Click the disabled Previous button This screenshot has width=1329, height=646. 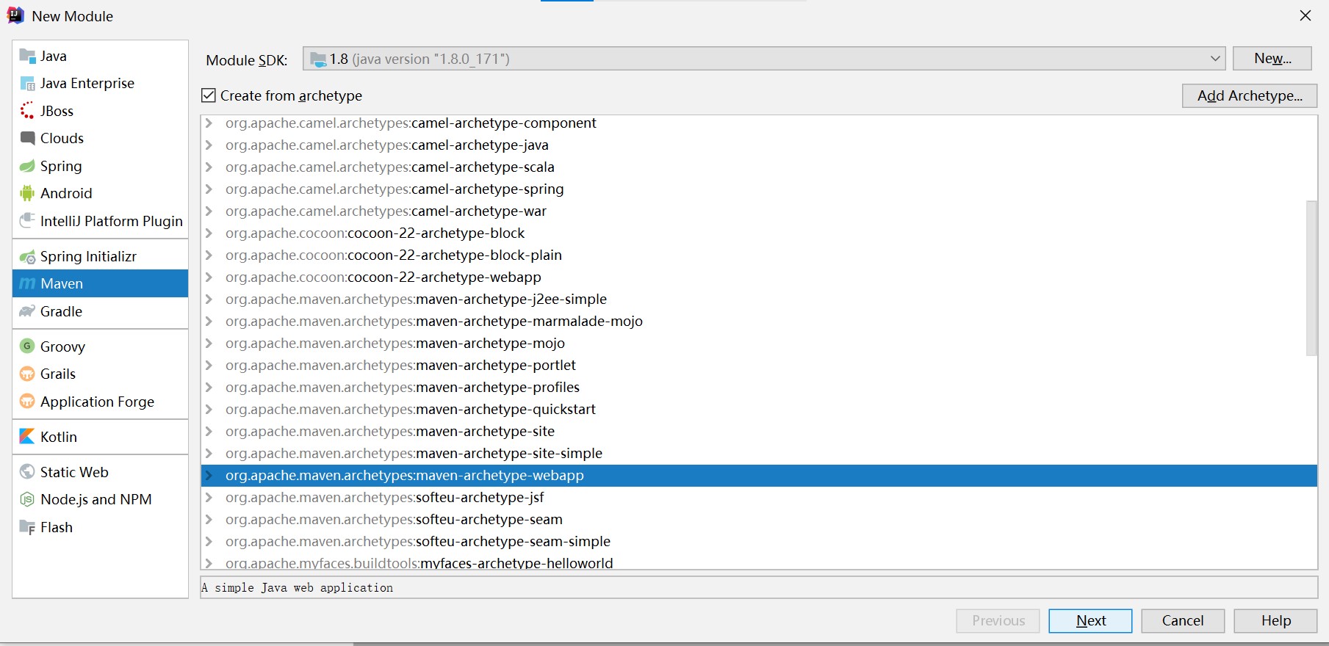click(x=998, y=620)
